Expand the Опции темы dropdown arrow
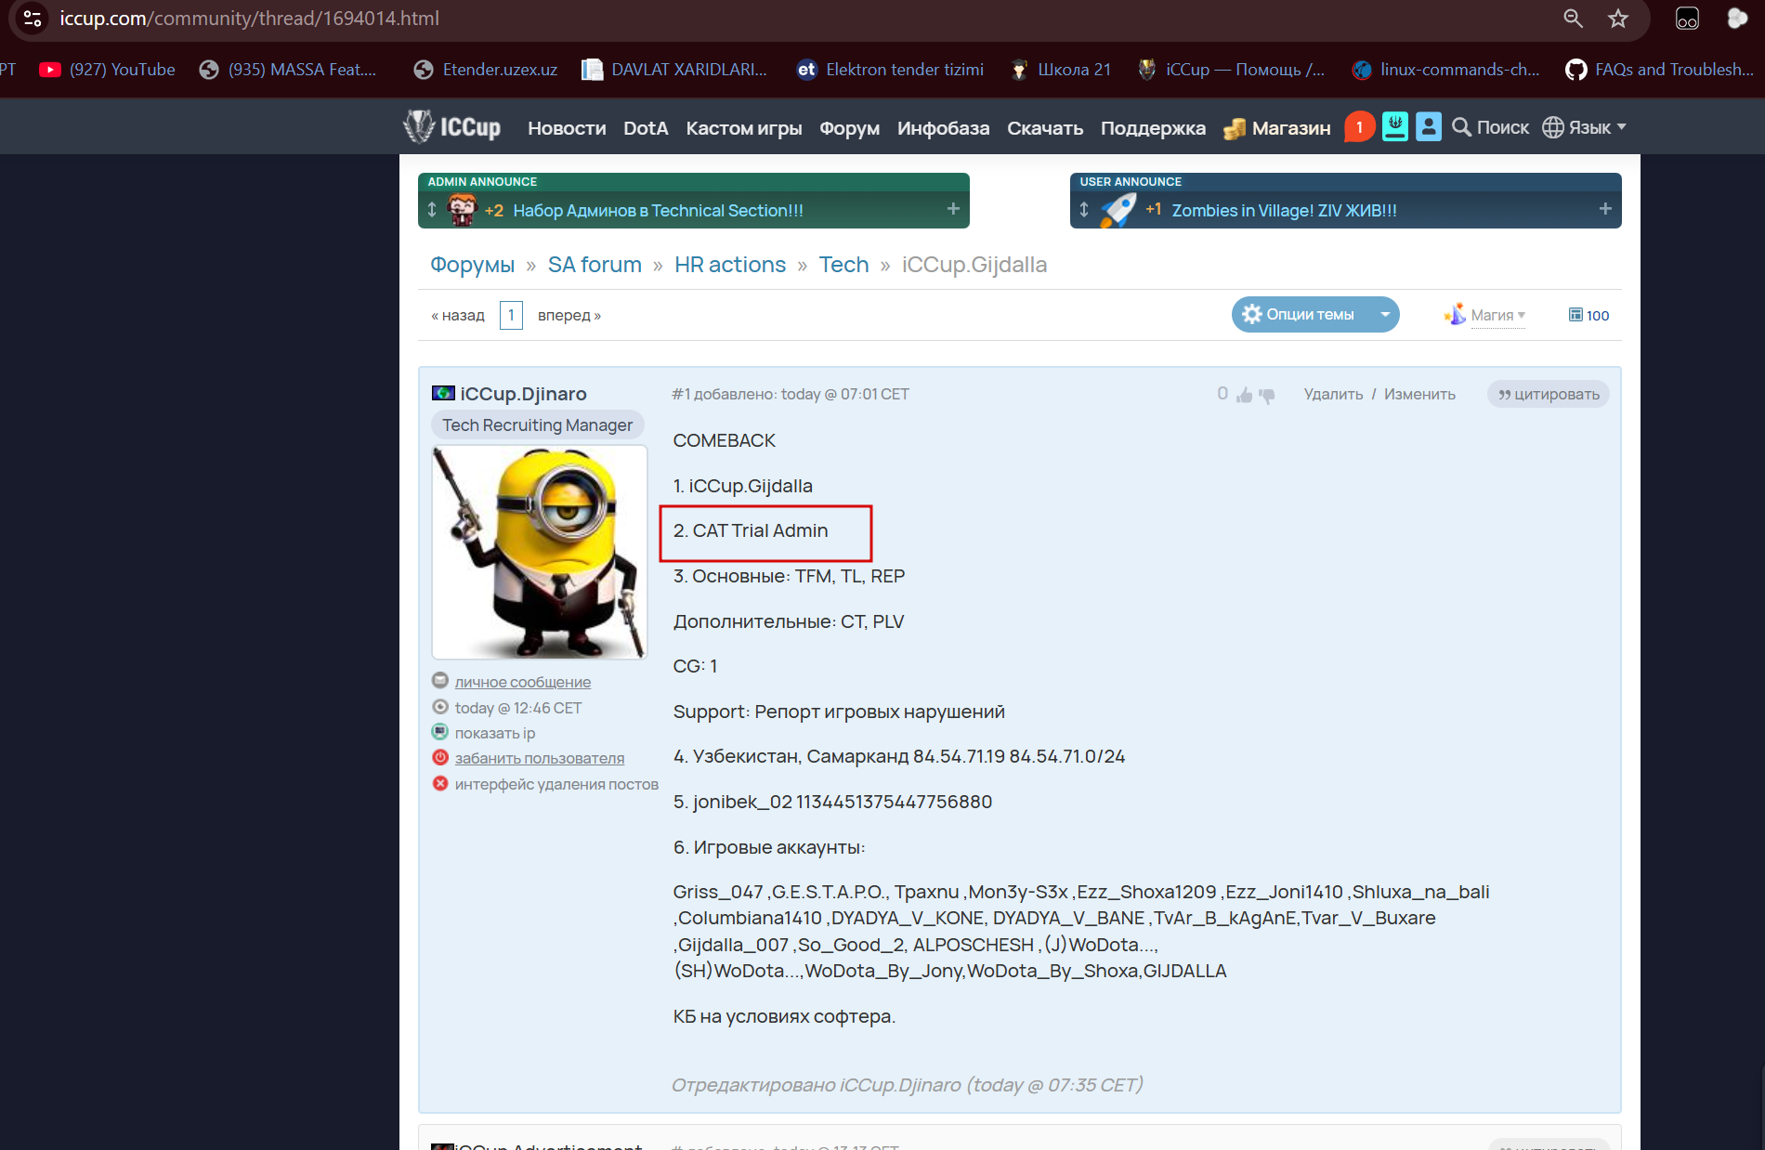The image size is (1765, 1150). [1385, 315]
